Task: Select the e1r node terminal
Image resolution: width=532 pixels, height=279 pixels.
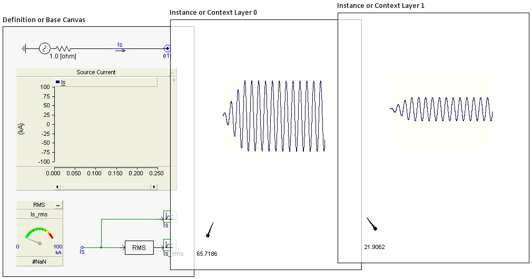Action: 167,48
